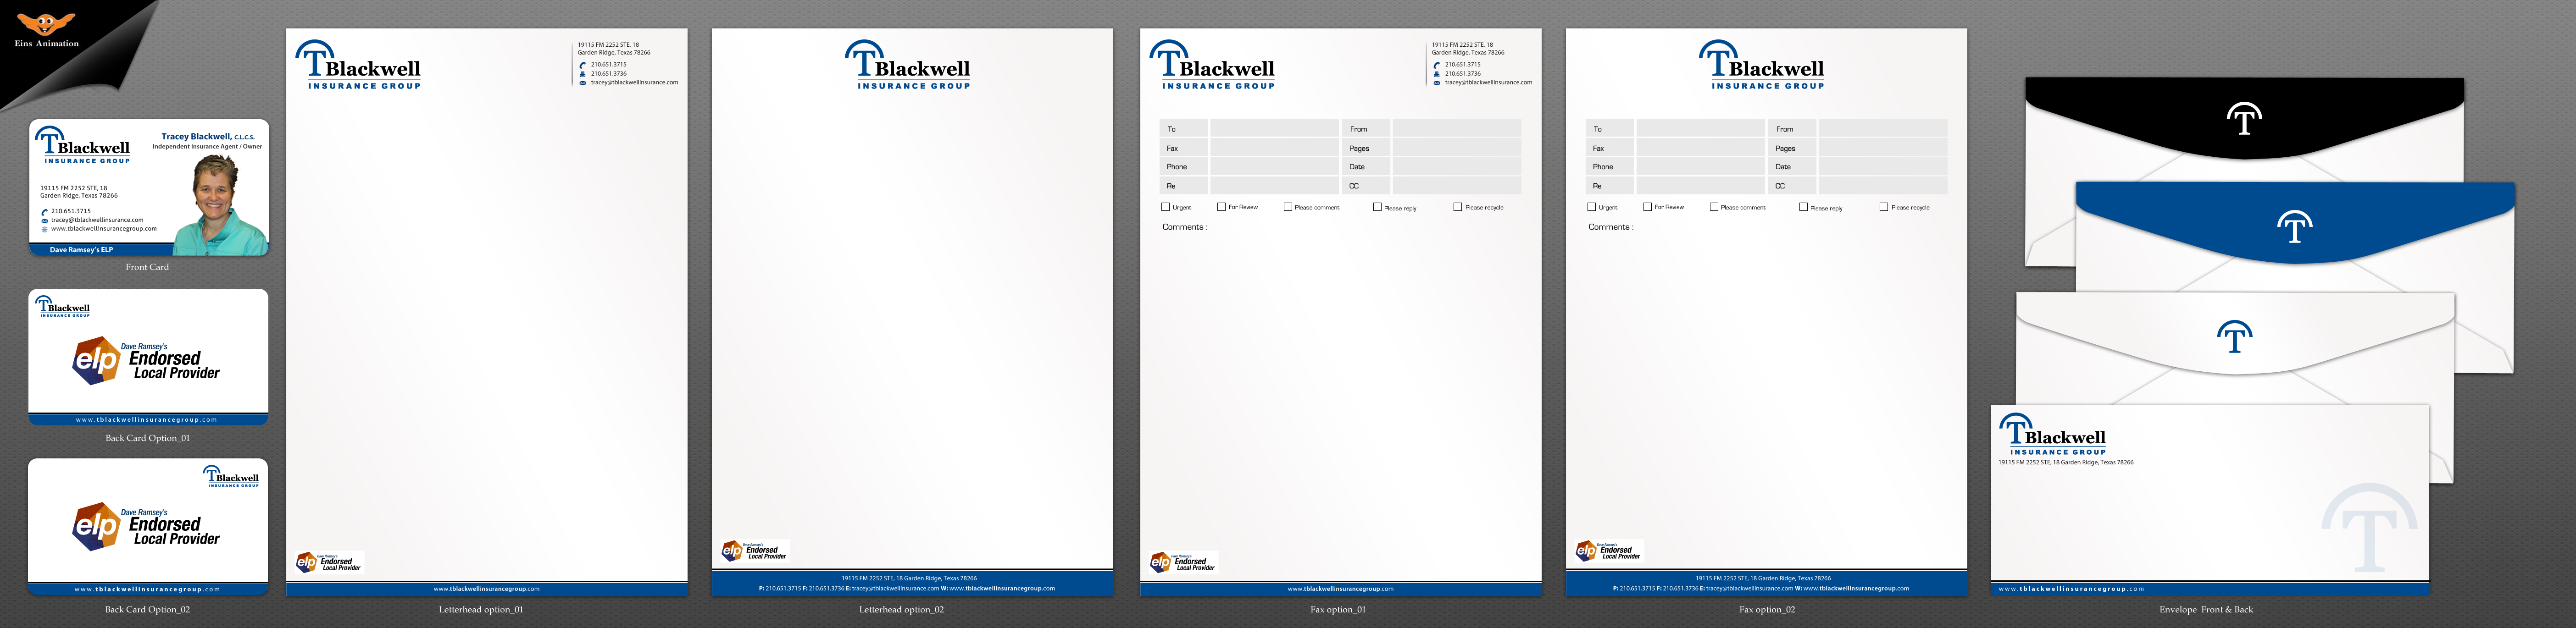Click the website link in Fax option_01 footer

coord(1341,589)
